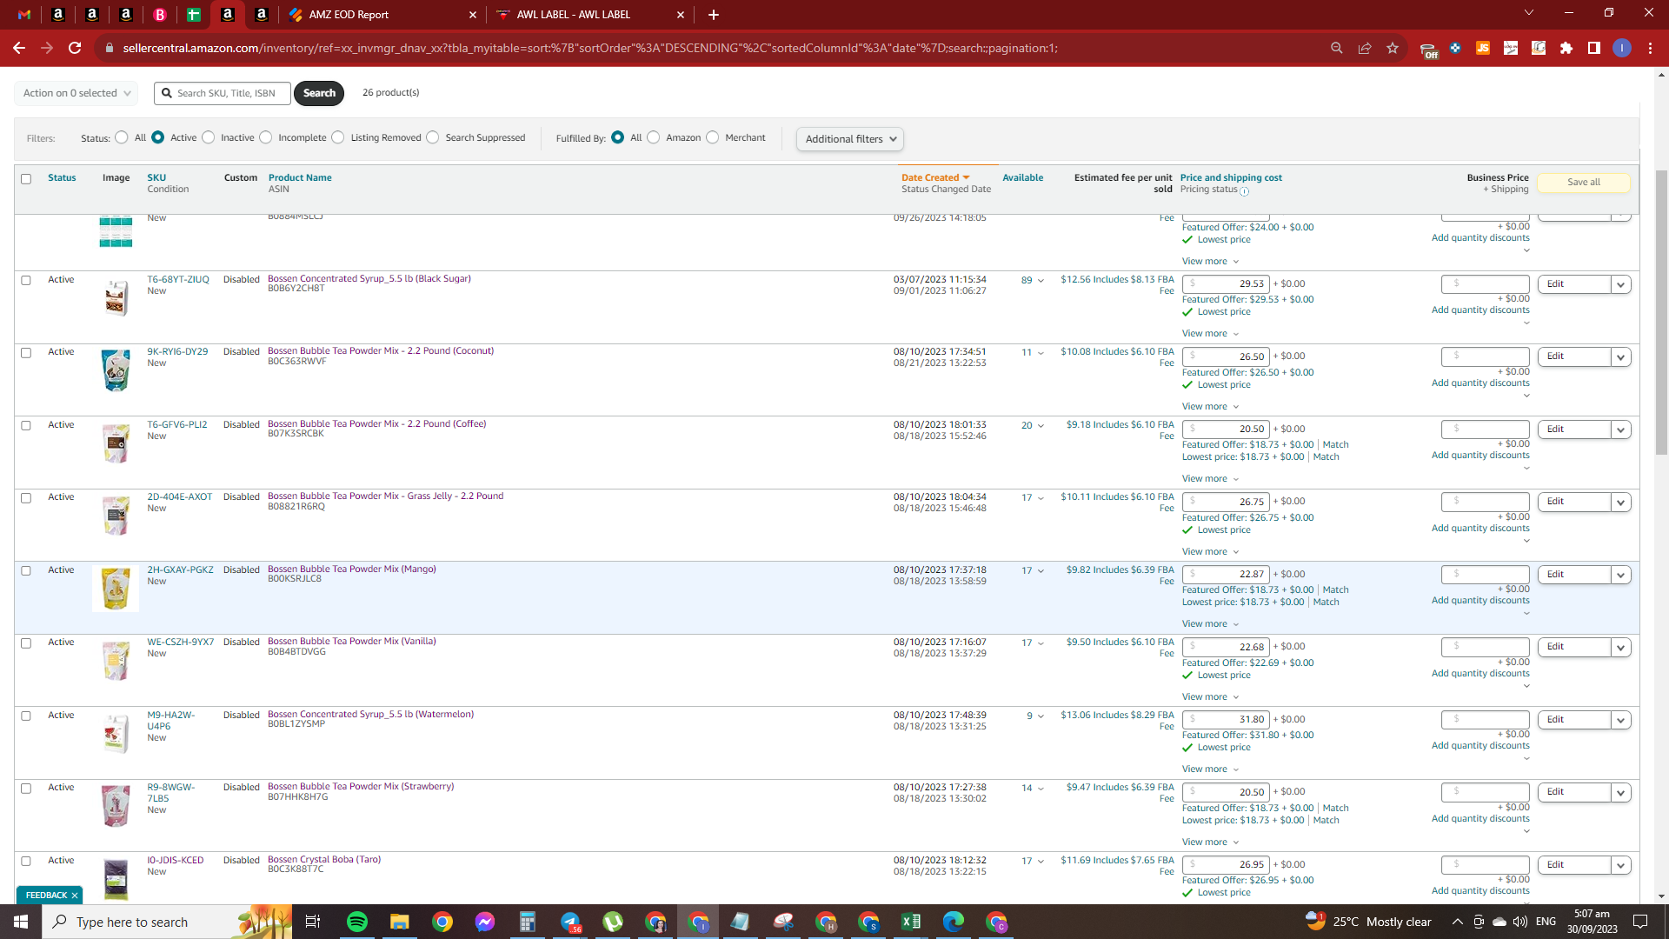1669x939 pixels.
Task: Share this page from the address bar
Action: (1365, 48)
